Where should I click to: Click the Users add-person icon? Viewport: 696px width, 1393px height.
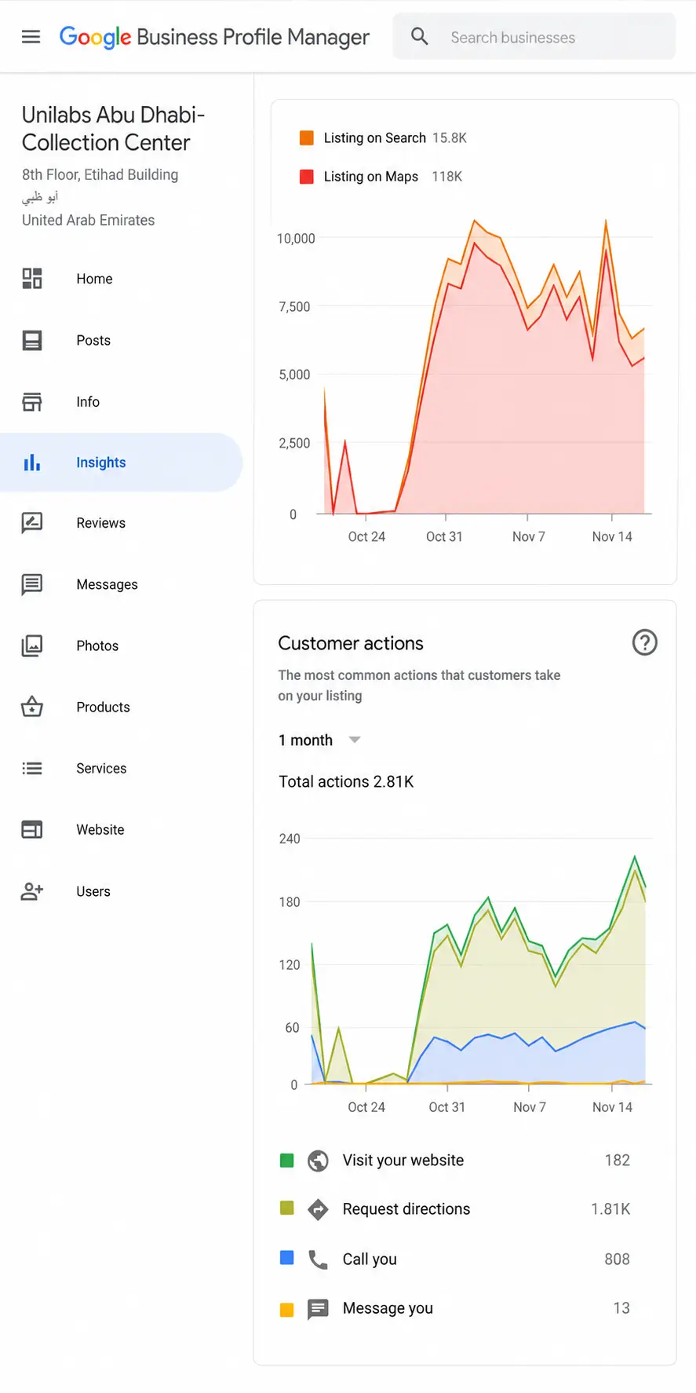pos(32,891)
